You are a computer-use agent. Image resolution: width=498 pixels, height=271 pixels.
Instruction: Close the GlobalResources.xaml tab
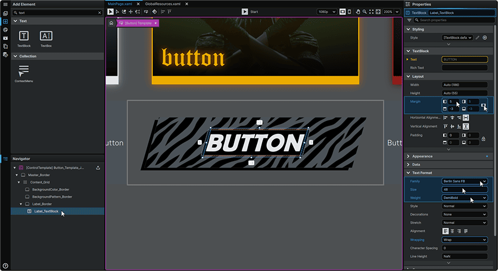[x=187, y=4]
